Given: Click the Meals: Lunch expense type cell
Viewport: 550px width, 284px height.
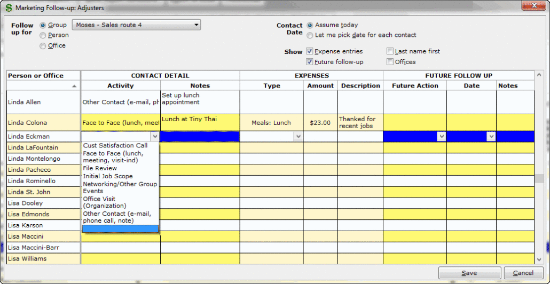Looking at the screenshot, I should click(271, 123).
